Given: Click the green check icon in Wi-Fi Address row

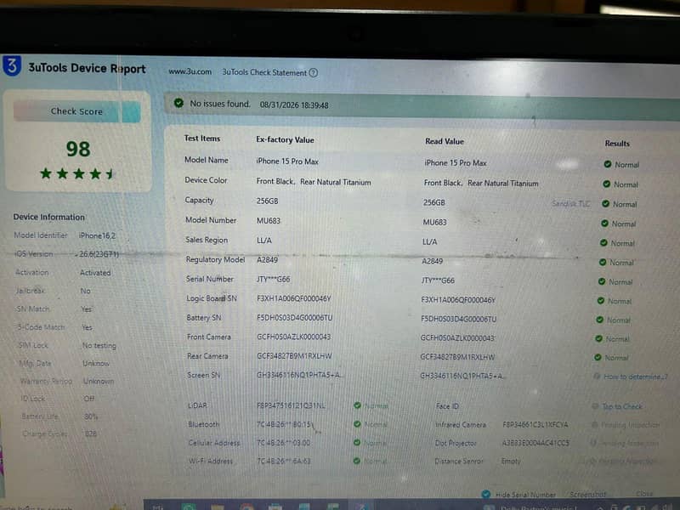Looking at the screenshot, I should coord(356,461).
